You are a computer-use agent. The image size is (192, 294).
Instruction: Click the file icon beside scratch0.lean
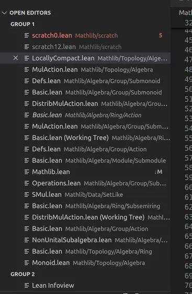[x=27, y=36]
